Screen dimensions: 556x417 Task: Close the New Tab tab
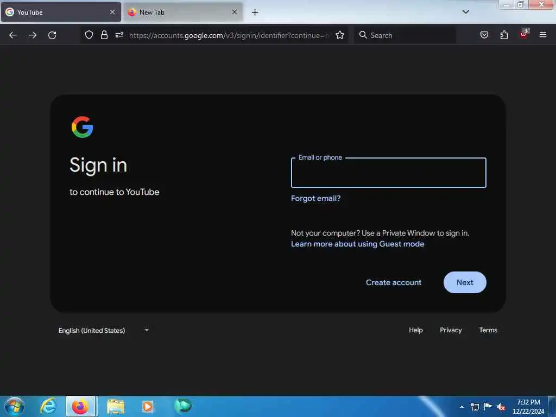[x=235, y=12]
